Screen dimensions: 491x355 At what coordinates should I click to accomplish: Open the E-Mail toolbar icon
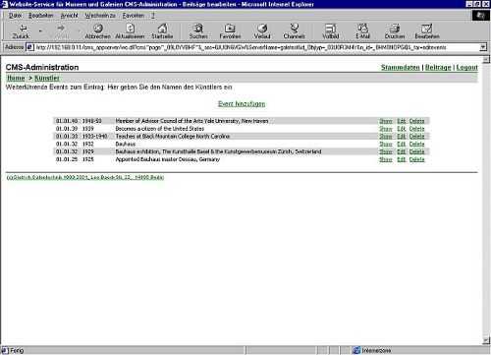[362, 29]
